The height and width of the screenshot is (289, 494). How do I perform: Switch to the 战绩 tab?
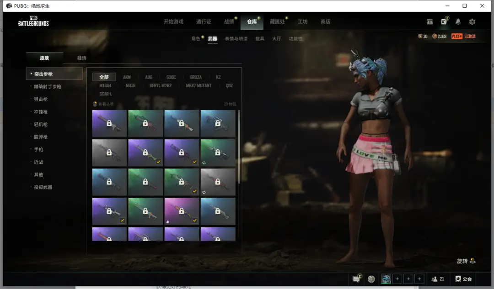[229, 22]
